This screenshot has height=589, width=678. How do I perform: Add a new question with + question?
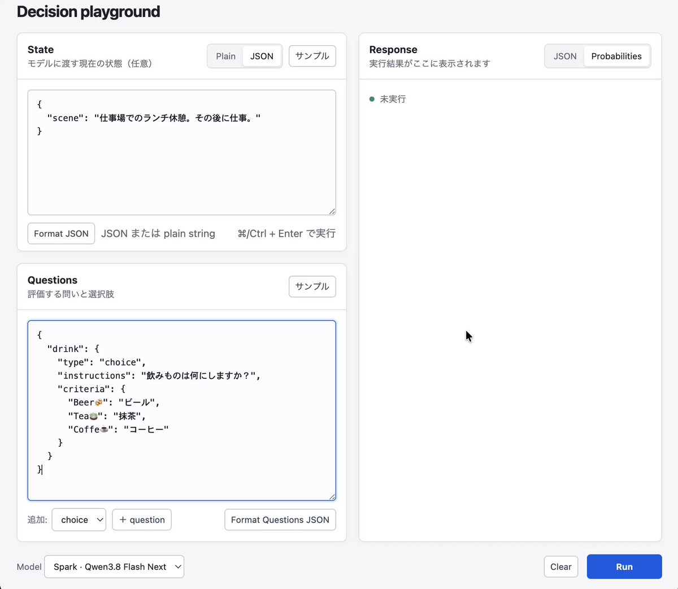[142, 520]
